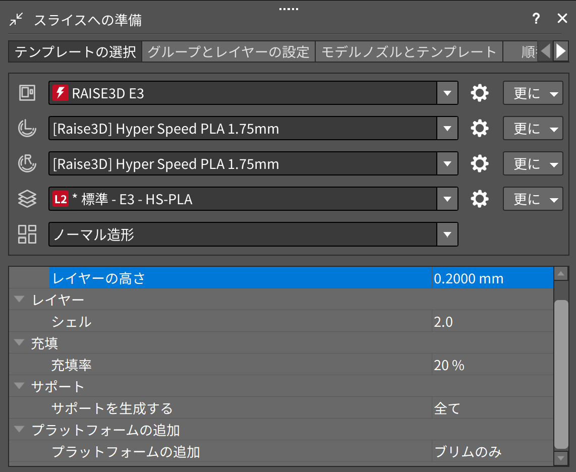This screenshot has height=472, width=576.
Task: Click the シェル value 2.0
Action: (443, 322)
